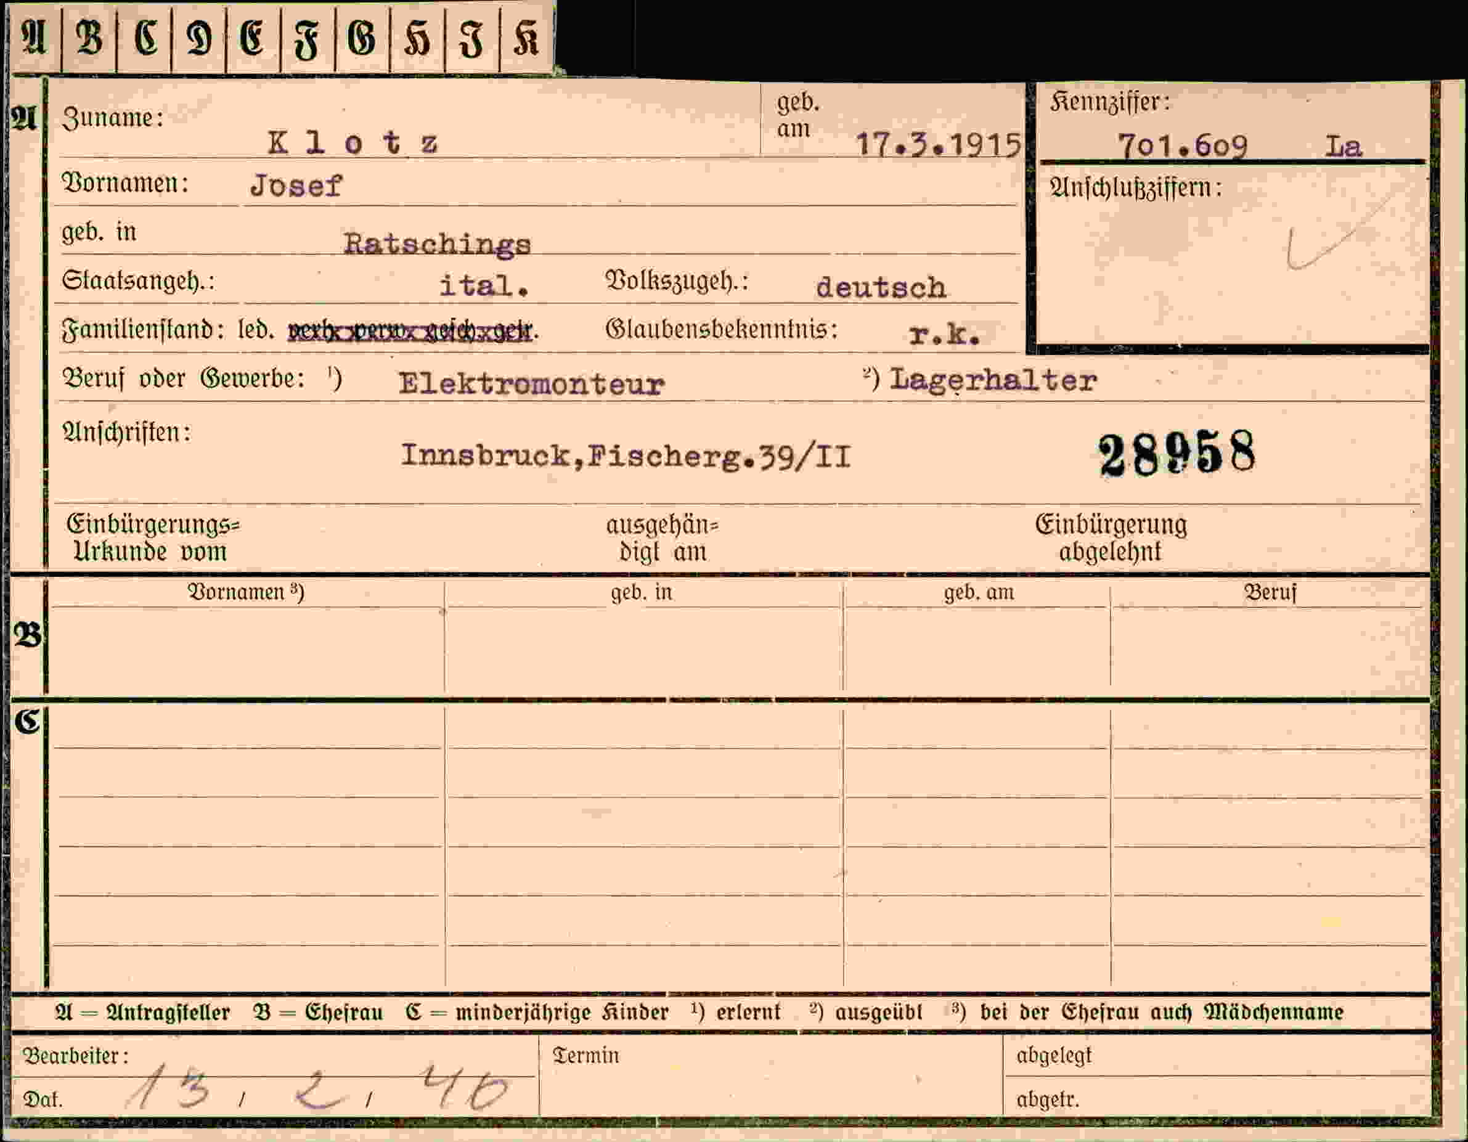The image size is (1468, 1142).
Task: Click the section B 'geb. in' column header
Action: tap(641, 593)
